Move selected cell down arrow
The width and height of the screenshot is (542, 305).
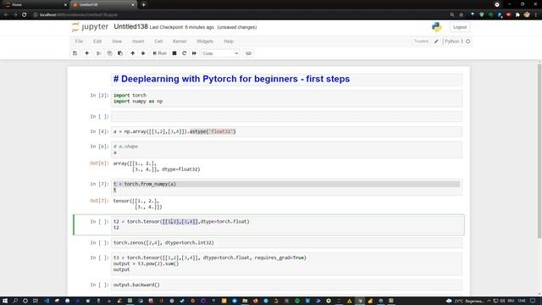click(x=143, y=53)
